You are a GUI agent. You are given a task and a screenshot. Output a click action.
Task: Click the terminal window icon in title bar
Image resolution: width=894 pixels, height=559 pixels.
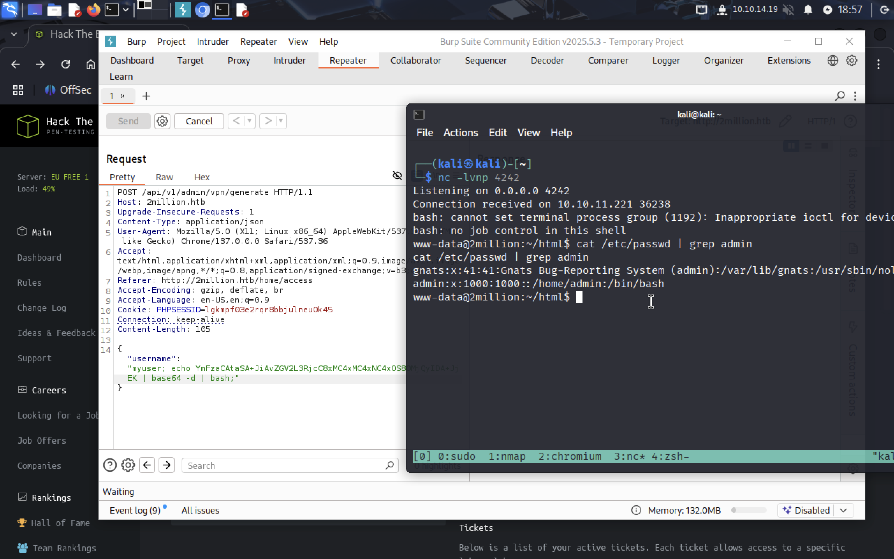419,114
